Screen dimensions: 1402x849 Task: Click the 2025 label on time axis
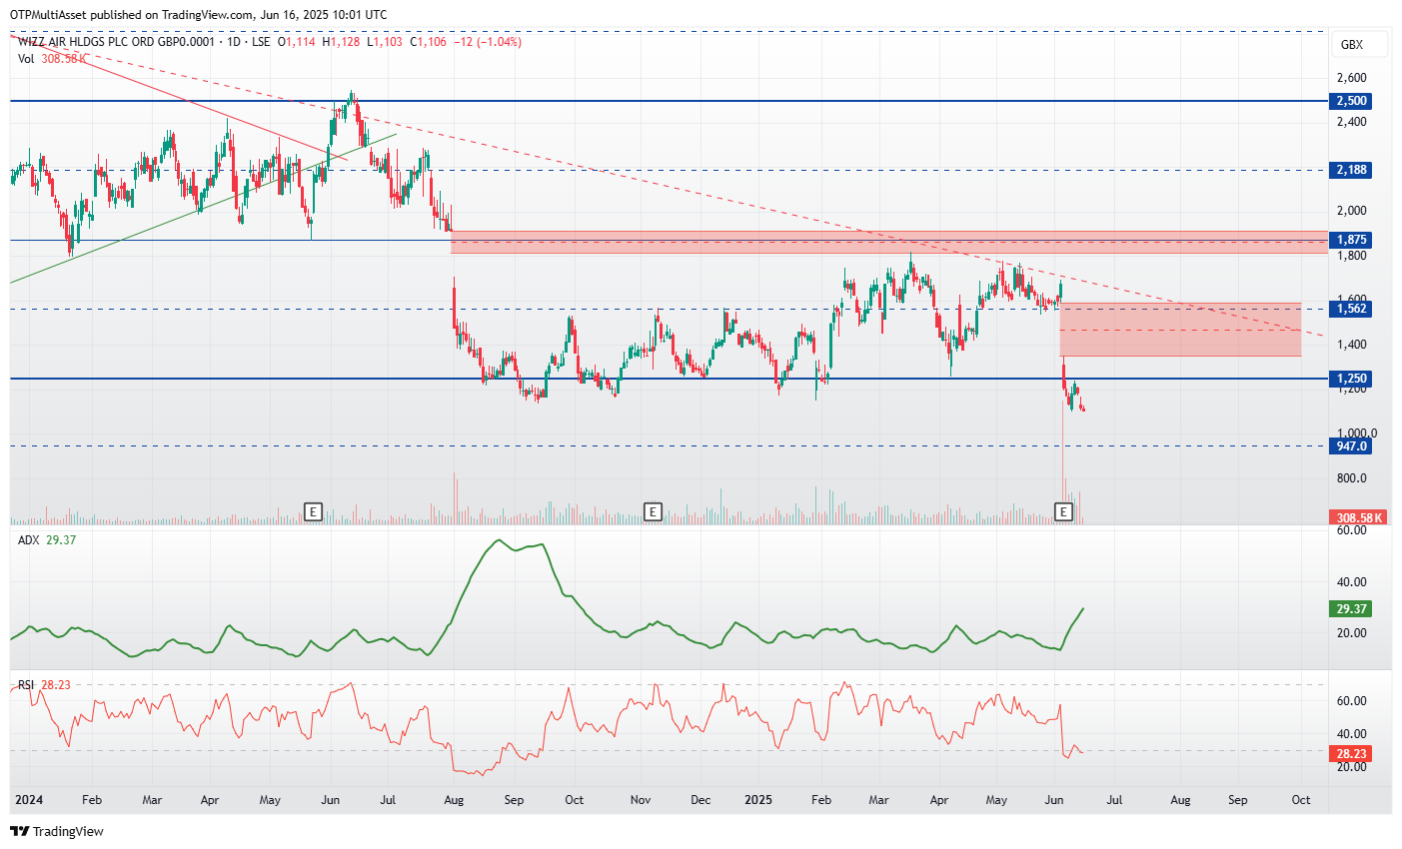759,800
